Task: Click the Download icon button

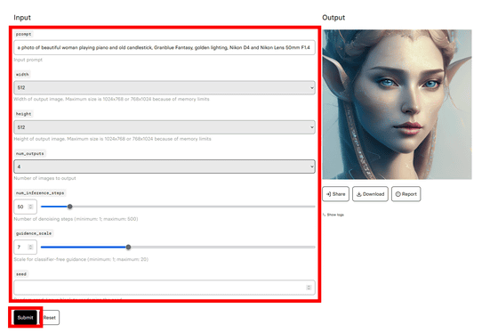Action: tap(370, 194)
